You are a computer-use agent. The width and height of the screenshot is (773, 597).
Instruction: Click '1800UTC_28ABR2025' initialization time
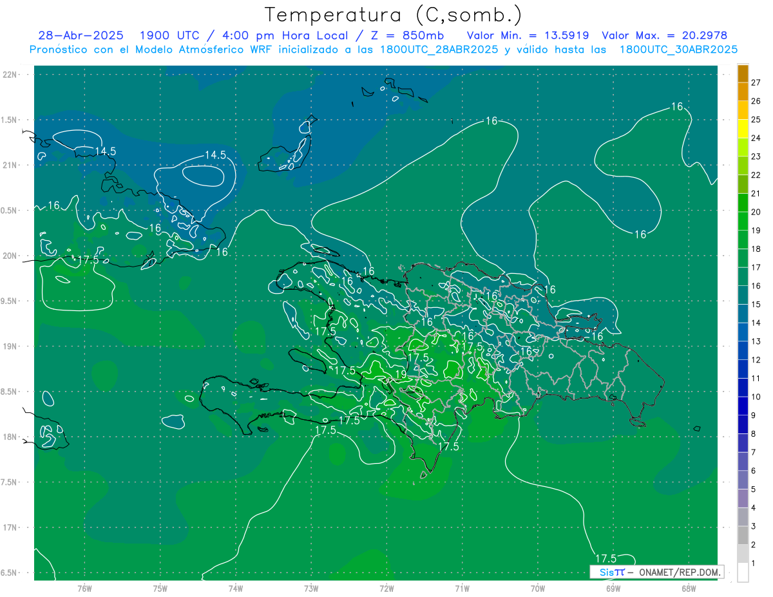(439, 50)
